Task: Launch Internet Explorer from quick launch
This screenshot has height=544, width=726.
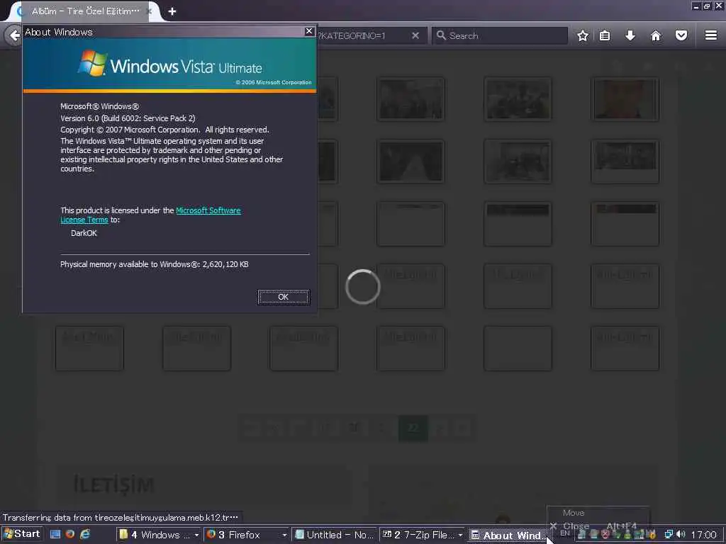Action: click(85, 534)
